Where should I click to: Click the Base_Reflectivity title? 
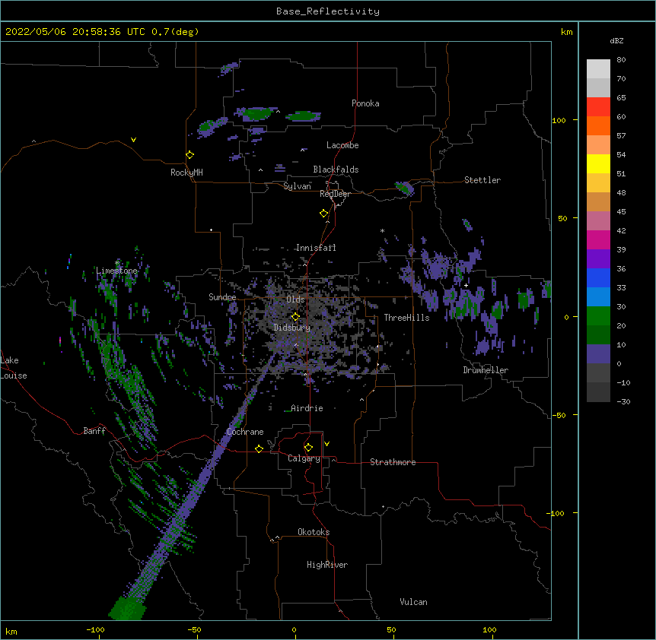click(328, 11)
